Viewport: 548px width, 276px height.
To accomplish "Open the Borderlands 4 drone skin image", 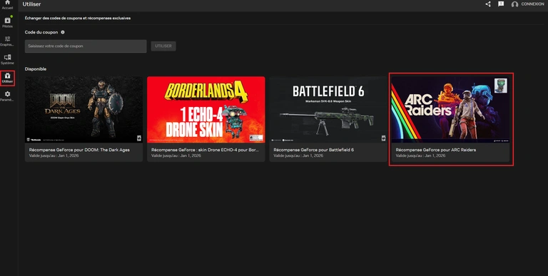I will (205, 109).
